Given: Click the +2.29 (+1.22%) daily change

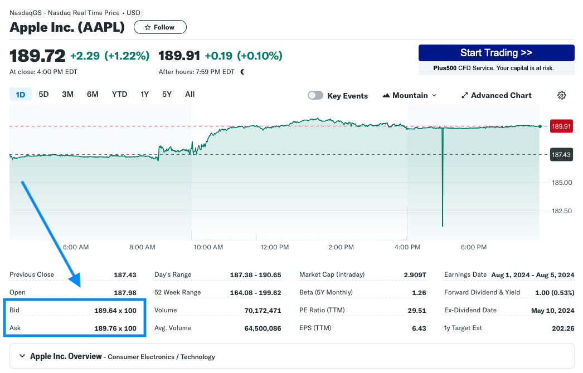Looking at the screenshot, I should (110, 56).
